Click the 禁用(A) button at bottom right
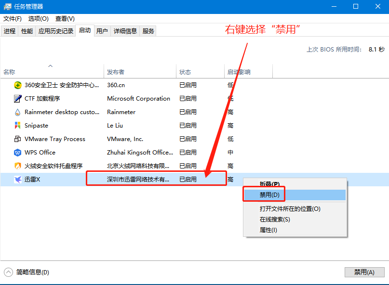Viewport: 389px width, 285px height. [364, 272]
